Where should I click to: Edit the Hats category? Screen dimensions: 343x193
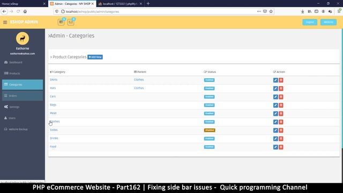coord(275,88)
